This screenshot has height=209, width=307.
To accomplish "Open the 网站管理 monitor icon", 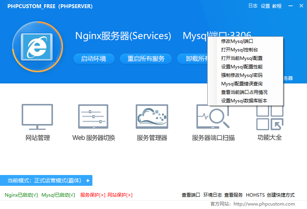I will point(37,117).
